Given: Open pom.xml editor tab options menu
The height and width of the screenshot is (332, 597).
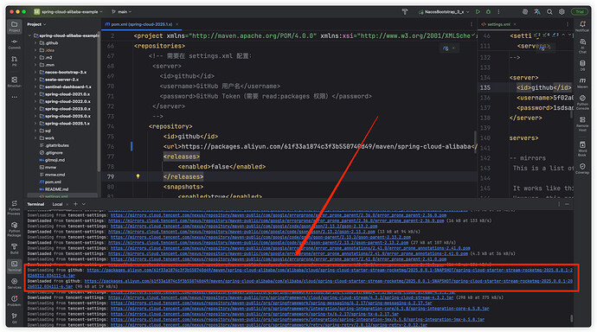Looking at the screenshot, I should coord(472,24).
